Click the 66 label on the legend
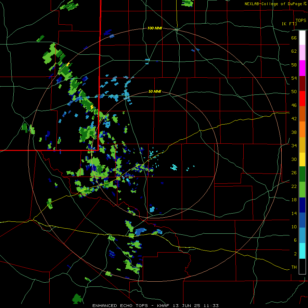Screen dimensions: 308x308 coord(294,38)
